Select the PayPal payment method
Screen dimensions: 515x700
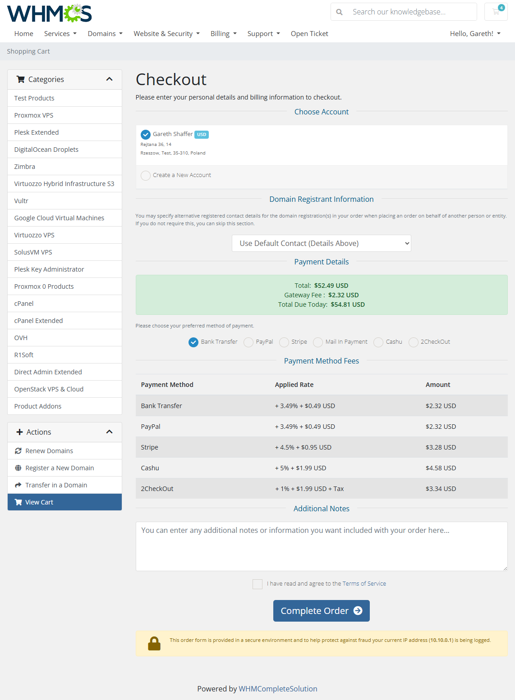(x=248, y=342)
